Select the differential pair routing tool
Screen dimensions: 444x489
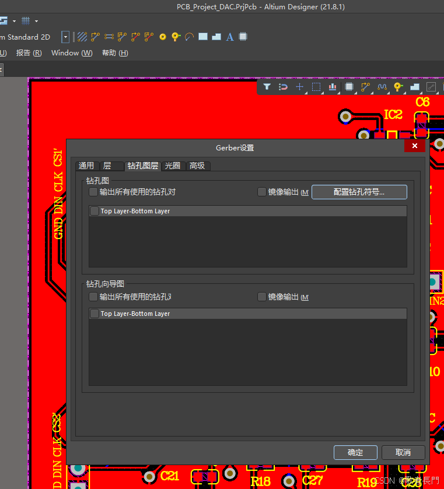point(109,37)
